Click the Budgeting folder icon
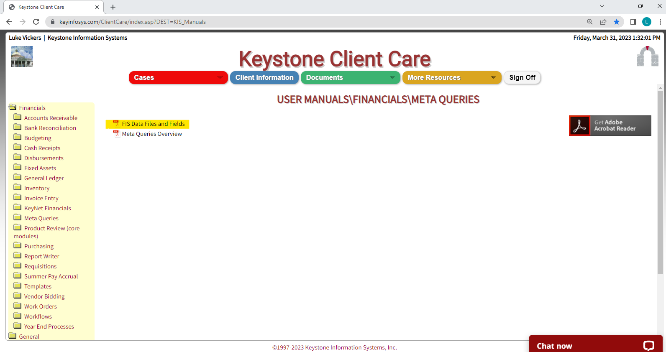Viewport: 666px width, 352px height. 18,138
